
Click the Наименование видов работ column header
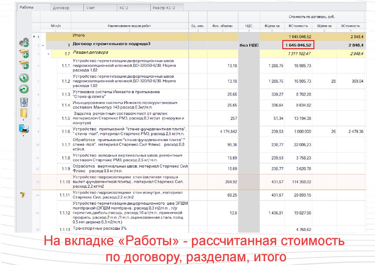click(129, 26)
